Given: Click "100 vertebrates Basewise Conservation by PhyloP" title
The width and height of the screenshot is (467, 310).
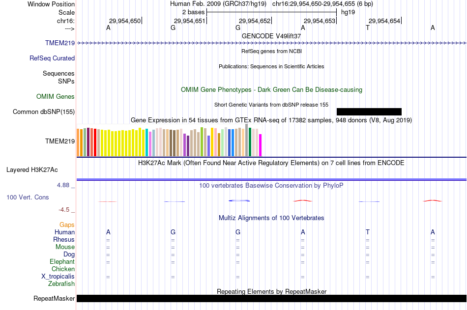Looking at the screenshot, I should tap(271, 186).
